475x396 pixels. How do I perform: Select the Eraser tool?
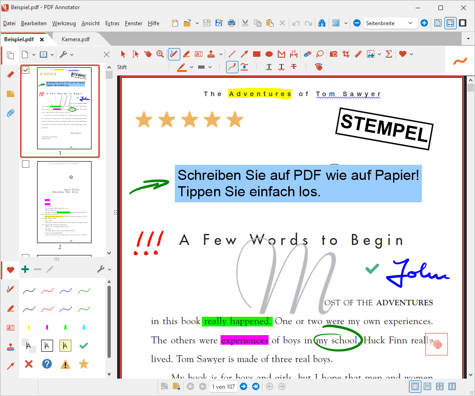click(307, 54)
